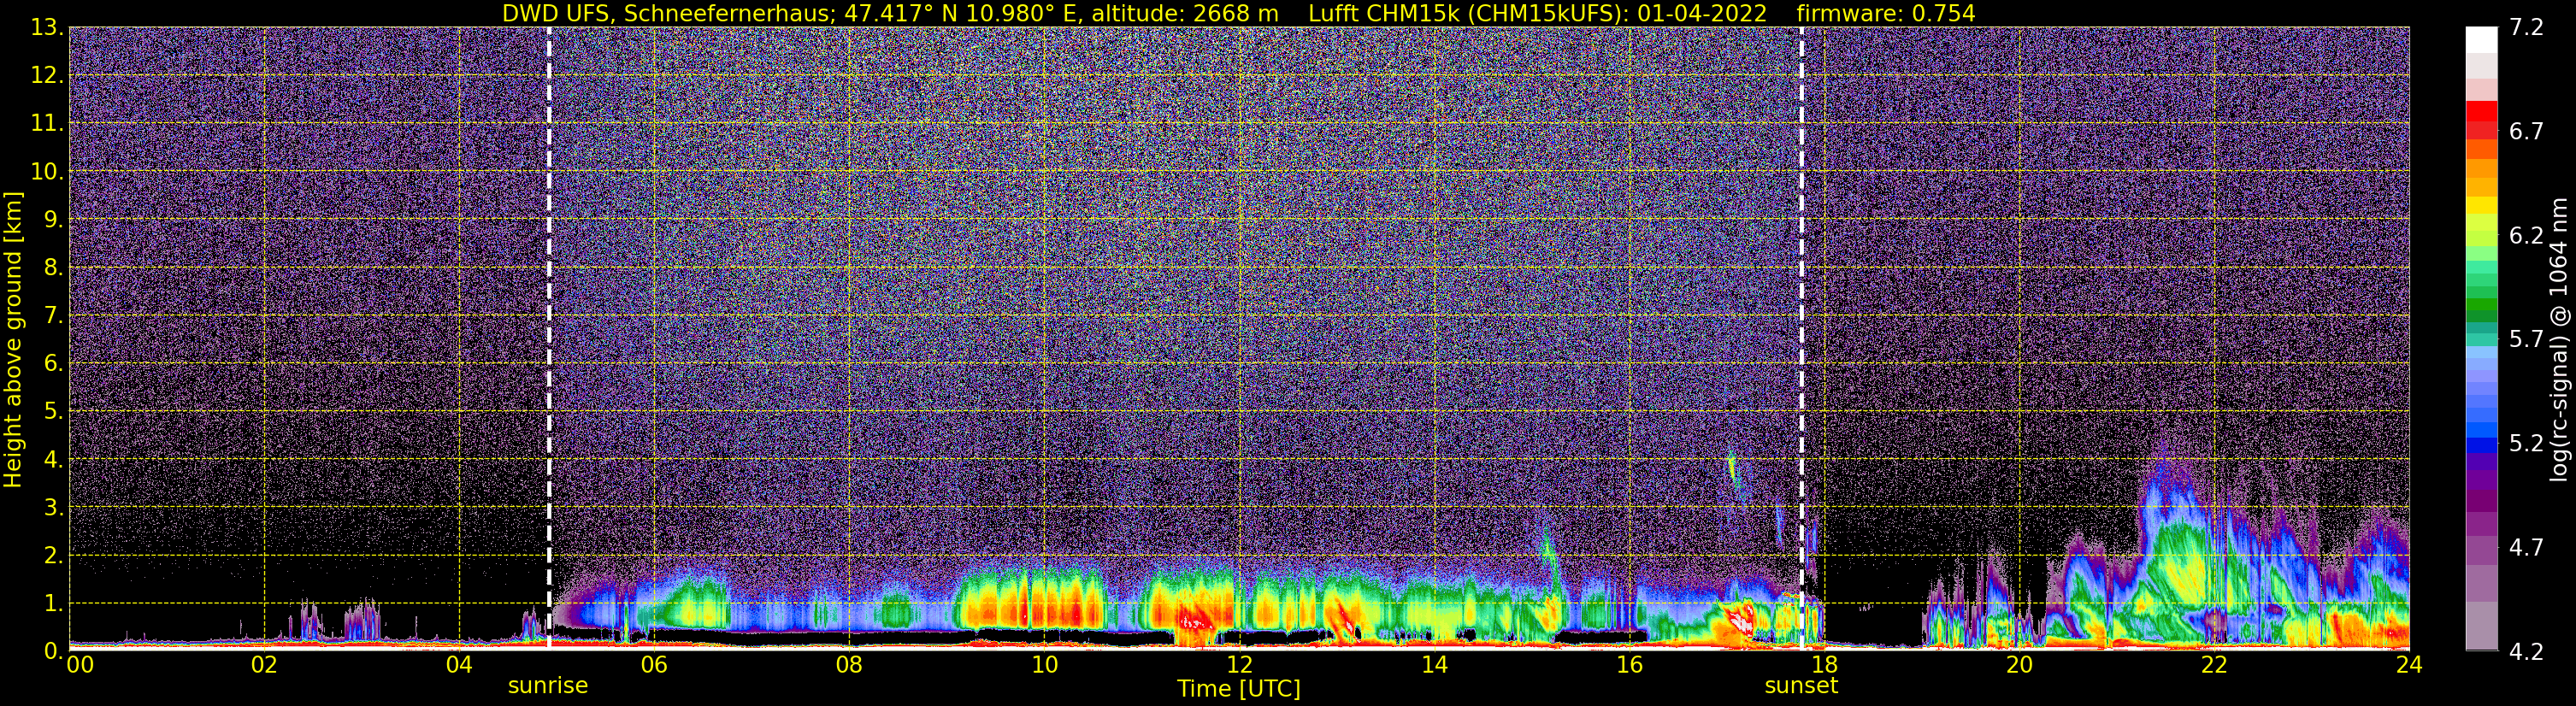Click the 'Time [UTC]' axis title
Viewport: 2576px width, 706px height.
(x=1239, y=689)
